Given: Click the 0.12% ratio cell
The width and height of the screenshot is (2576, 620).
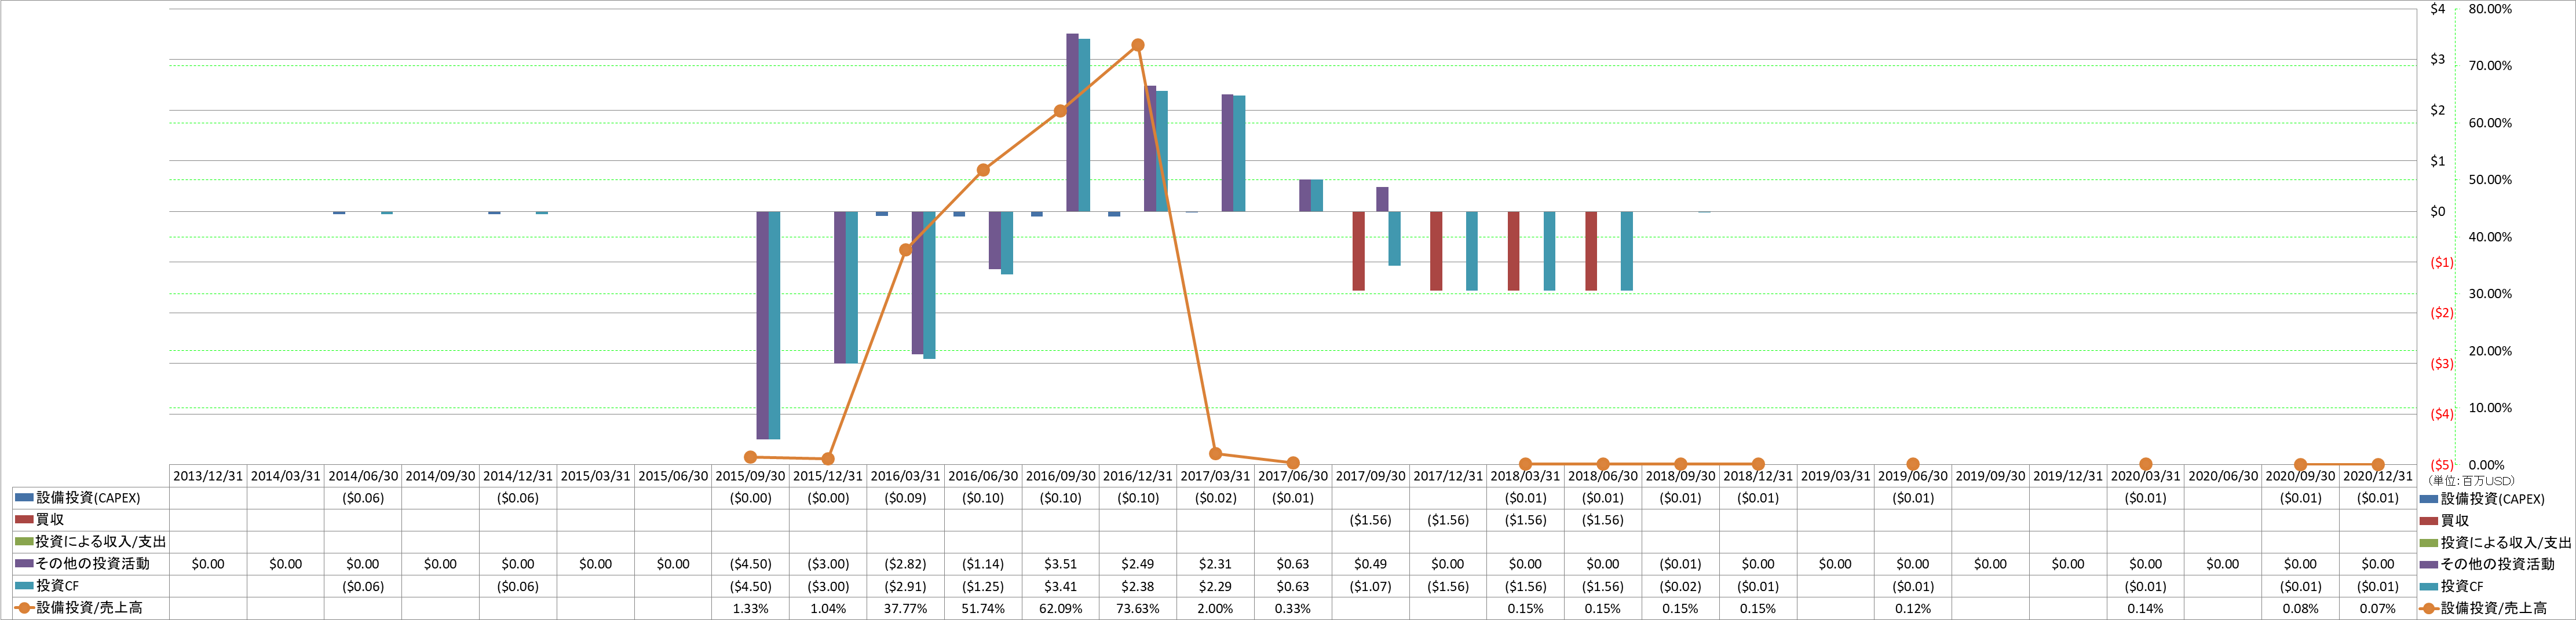Looking at the screenshot, I should [1913, 608].
